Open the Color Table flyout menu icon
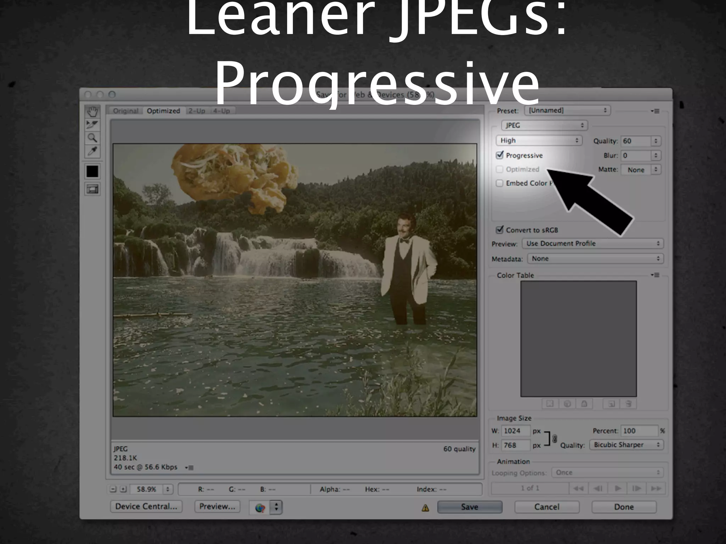The image size is (726, 544). click(655, 275)
